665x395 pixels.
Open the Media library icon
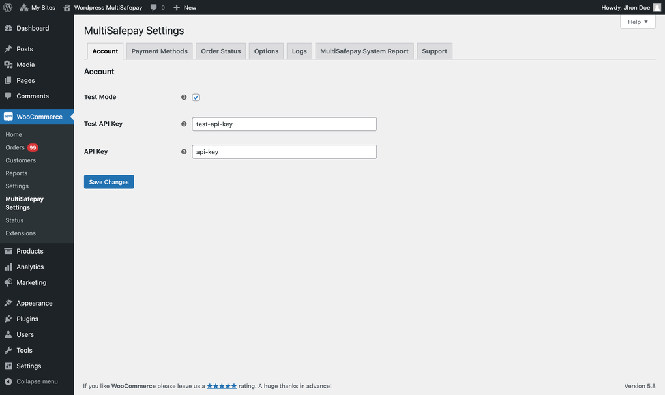pos(9,64)
